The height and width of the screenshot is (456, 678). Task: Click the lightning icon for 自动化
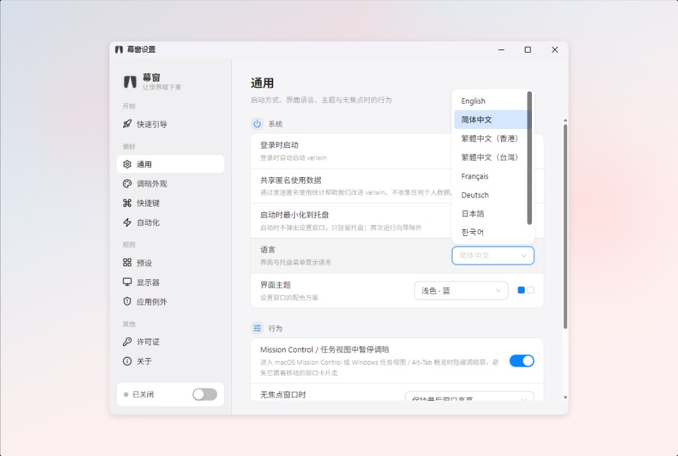coord(127,223)
